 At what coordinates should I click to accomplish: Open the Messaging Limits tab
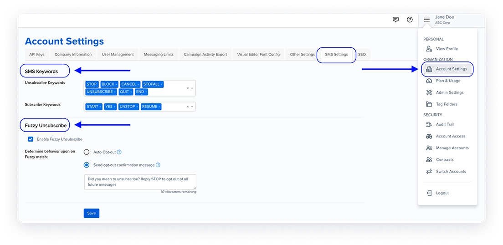coord(159,55)
